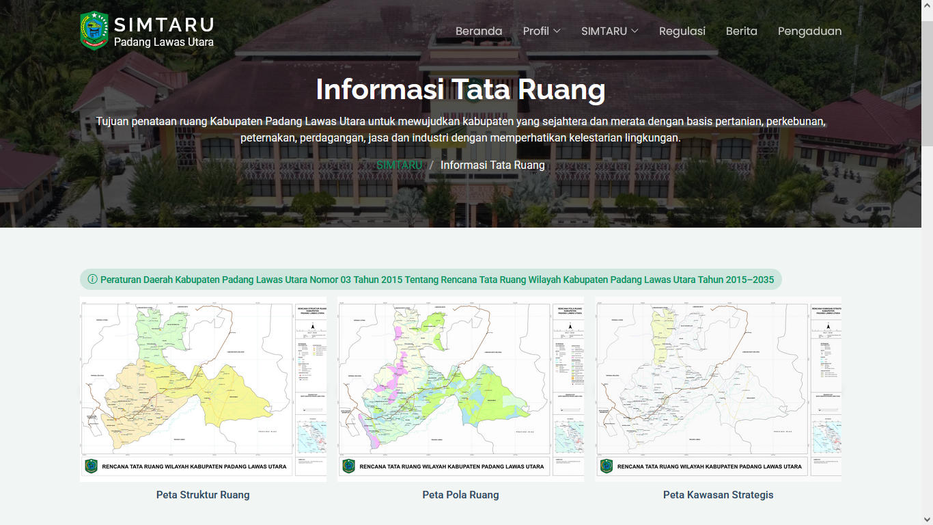This screenshot has width=933, height=525.
Task: Open the Regulasi page from navigation
Action: [x=682, y=31]
